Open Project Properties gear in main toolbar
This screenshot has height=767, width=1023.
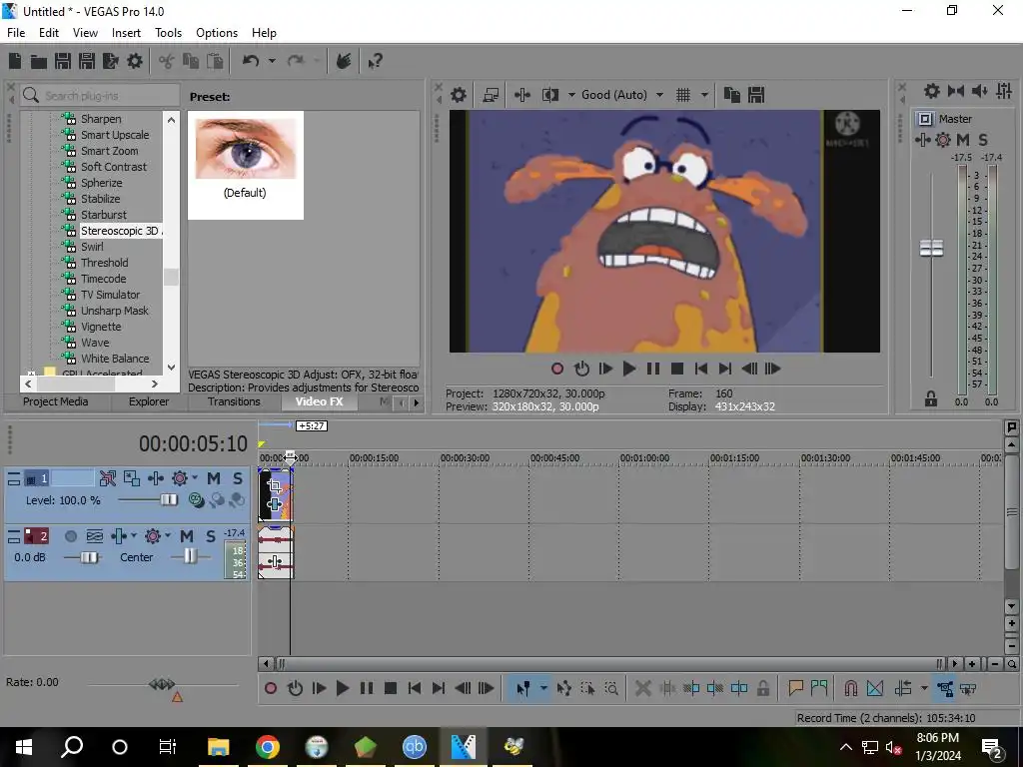[135, 61]
